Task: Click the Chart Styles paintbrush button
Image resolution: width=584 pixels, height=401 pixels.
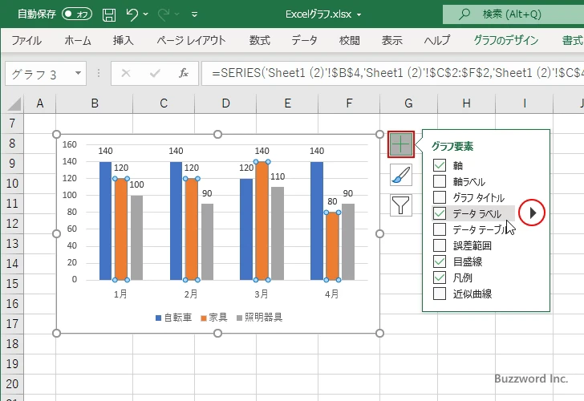Action: [x=401, y=175]
